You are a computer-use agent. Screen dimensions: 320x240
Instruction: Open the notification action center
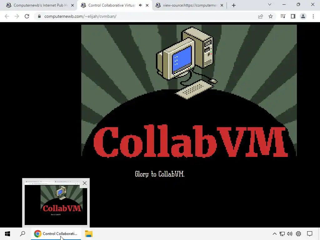coord(310,234)
